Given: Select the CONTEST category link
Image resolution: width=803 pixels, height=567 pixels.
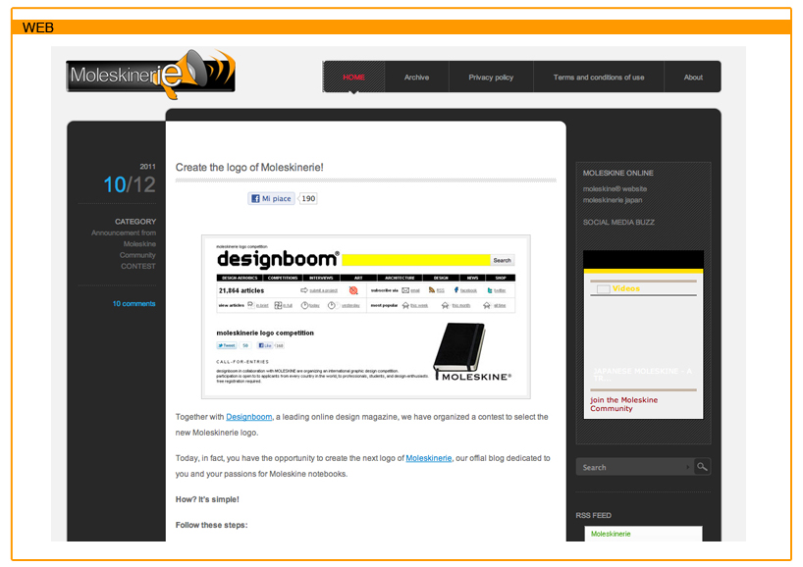Looking at the screenshot, I should 137,266.
